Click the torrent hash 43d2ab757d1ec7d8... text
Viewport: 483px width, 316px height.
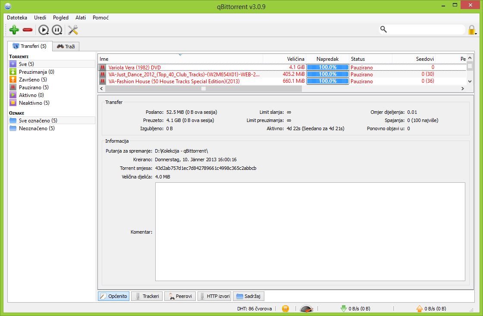(205, 168)
